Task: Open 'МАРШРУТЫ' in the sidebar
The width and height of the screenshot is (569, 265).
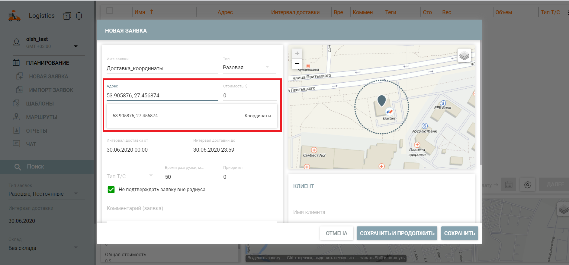Action: point(42,117)
